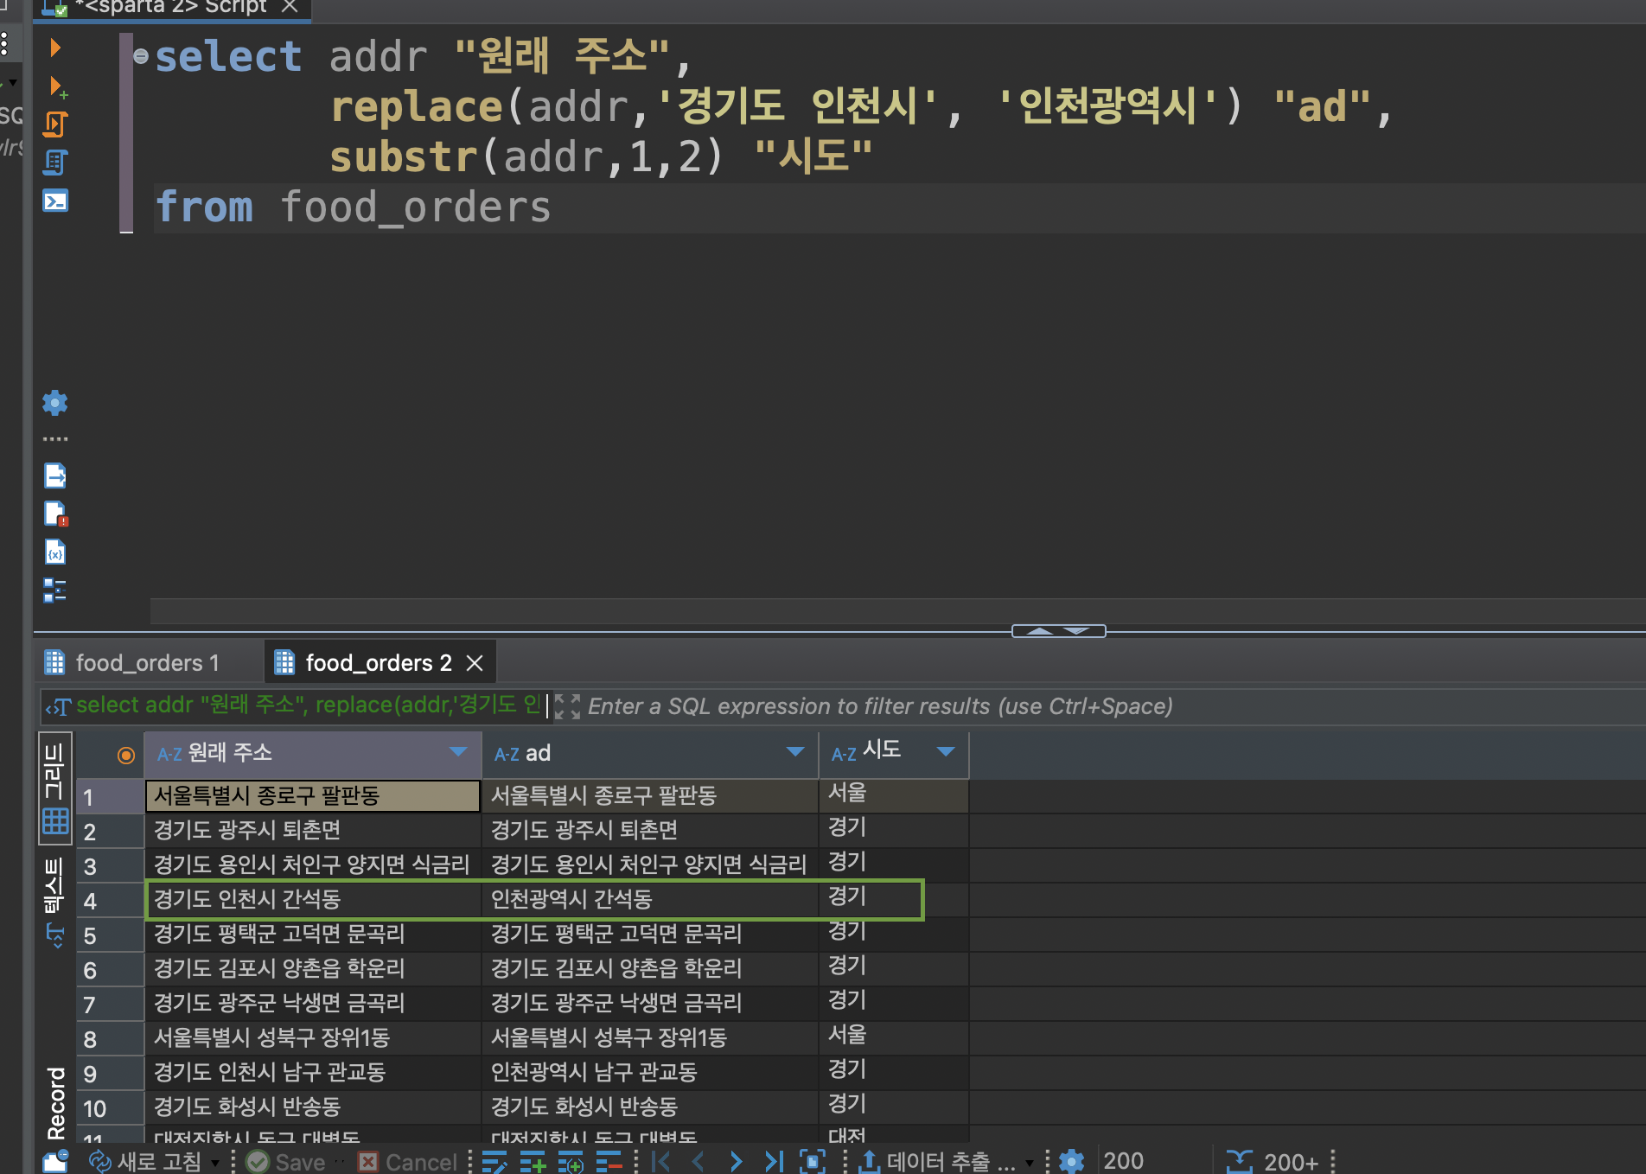Screen dimensions: 1646x1174
Task: Select row number 1 header
Action: pyautogui.click(x=110, y=796)
